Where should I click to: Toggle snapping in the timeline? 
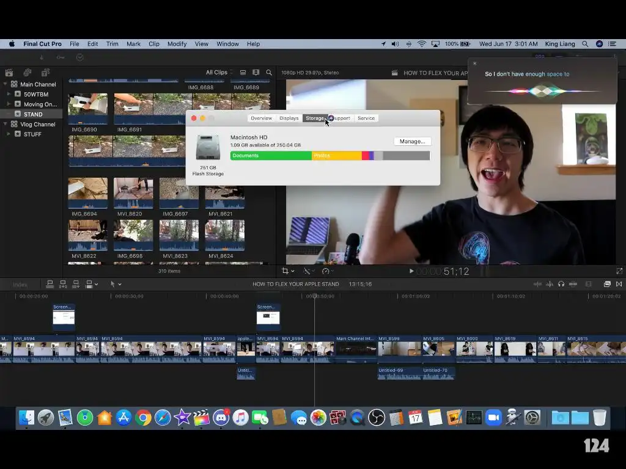573,284
